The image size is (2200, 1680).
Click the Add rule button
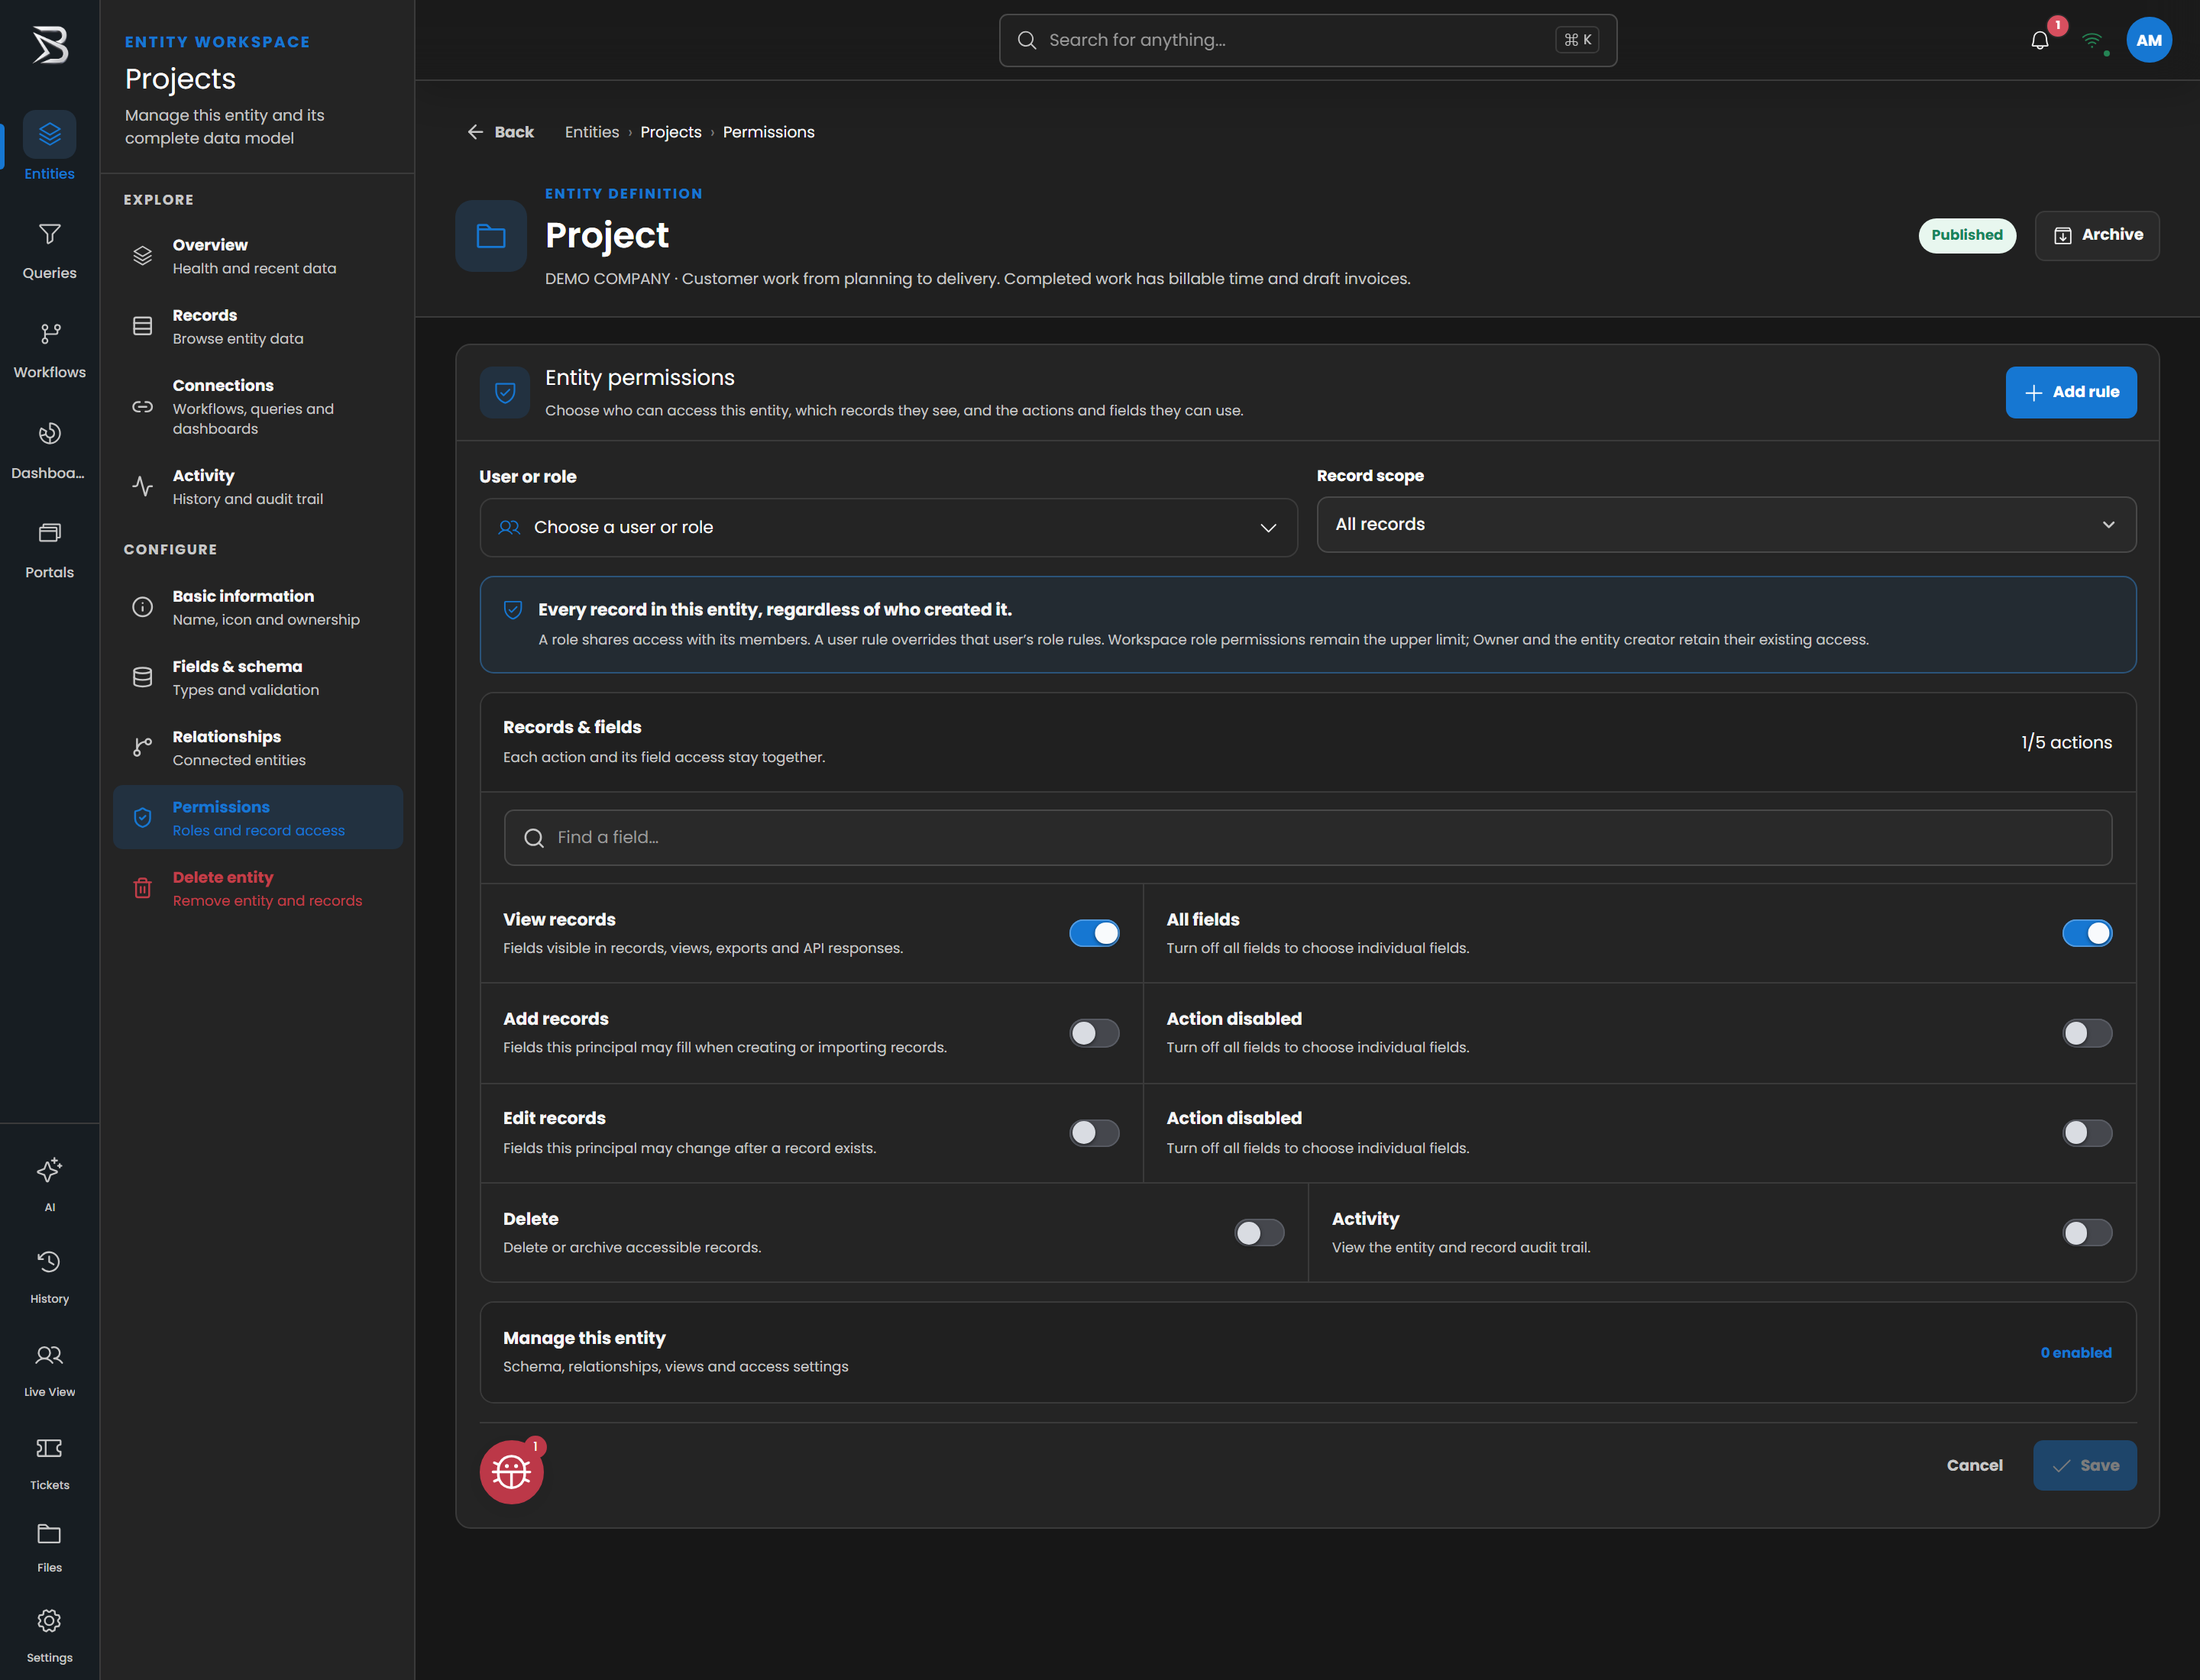[2071, 392]
